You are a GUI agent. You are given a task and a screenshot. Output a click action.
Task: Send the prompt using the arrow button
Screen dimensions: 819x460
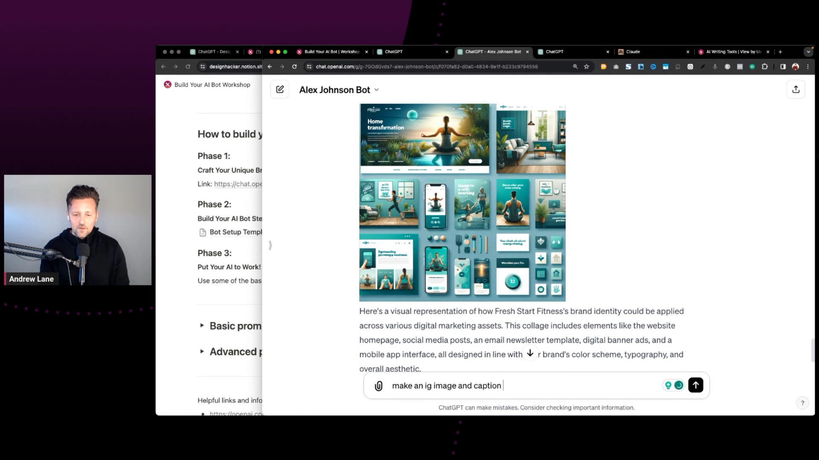pyautogui.click(x=695, y=385)
